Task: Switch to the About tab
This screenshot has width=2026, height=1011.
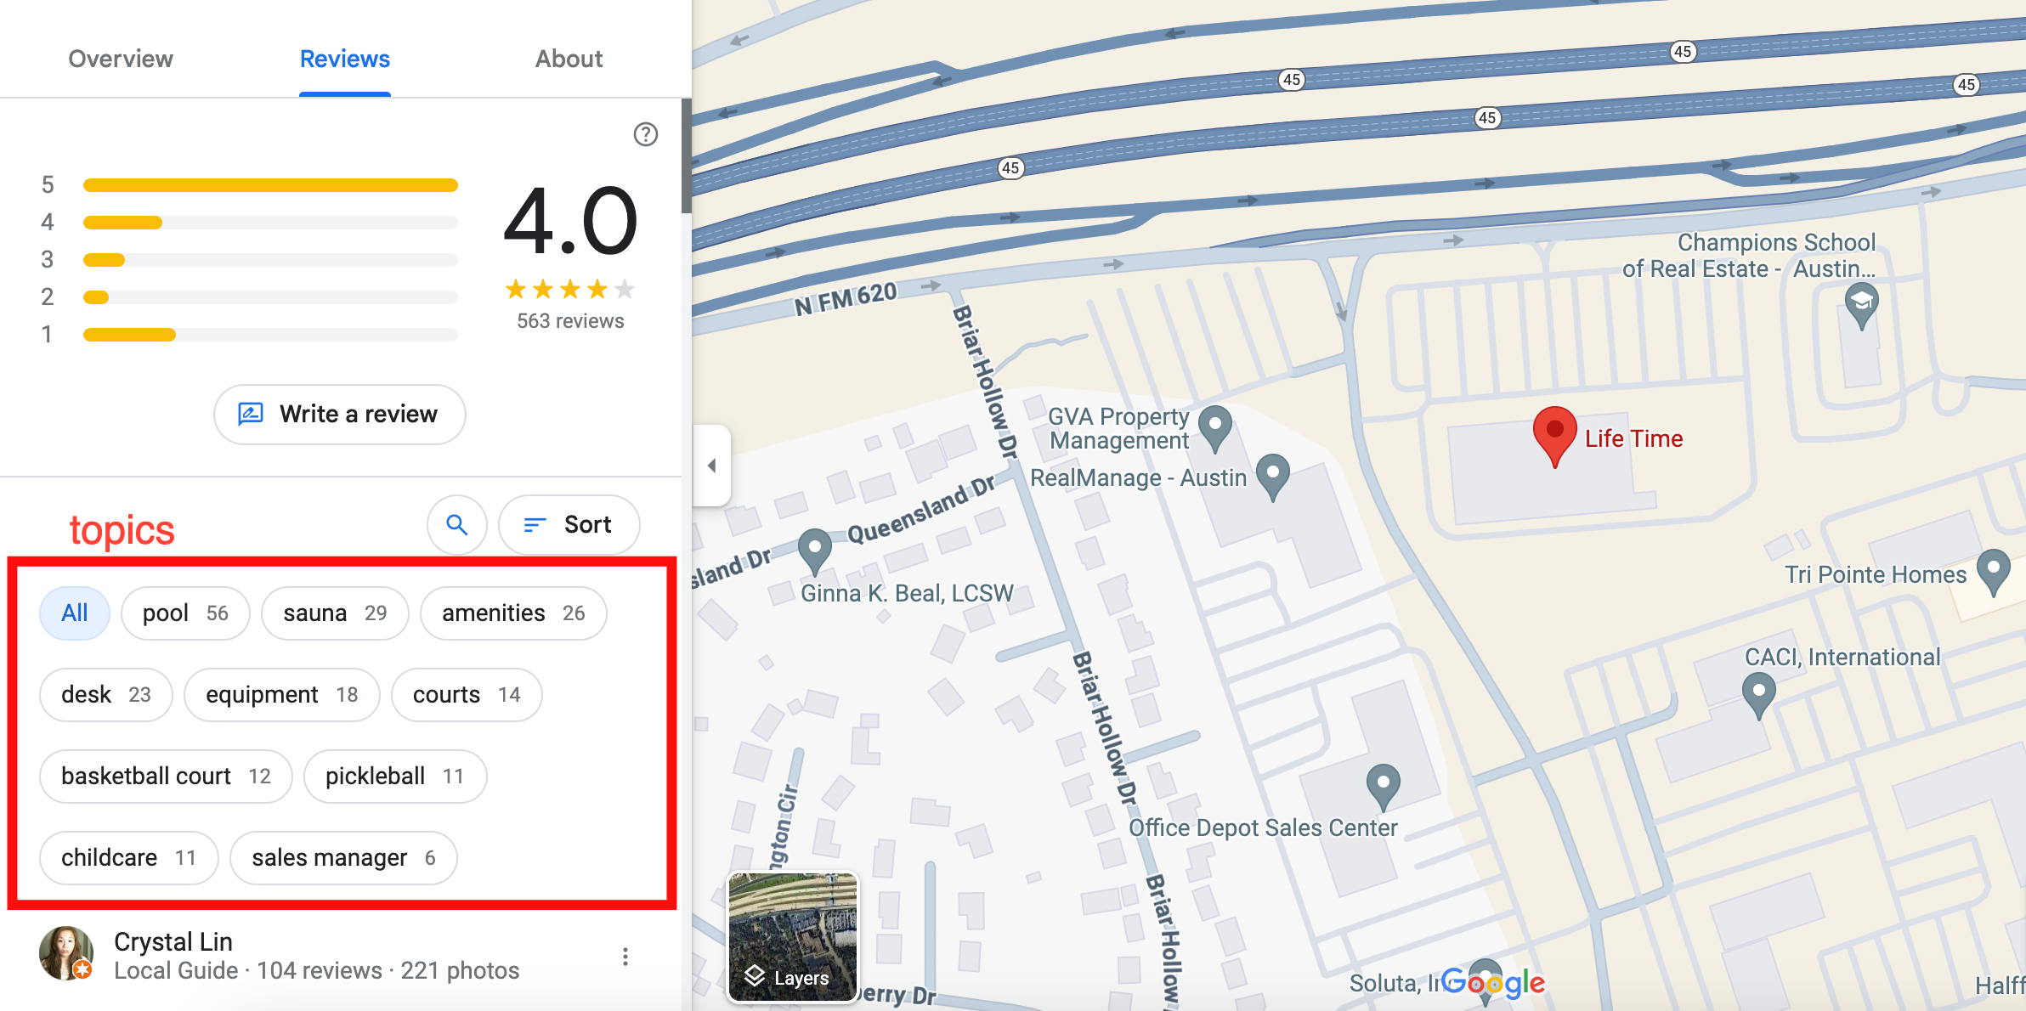Action: click(569, 59)
